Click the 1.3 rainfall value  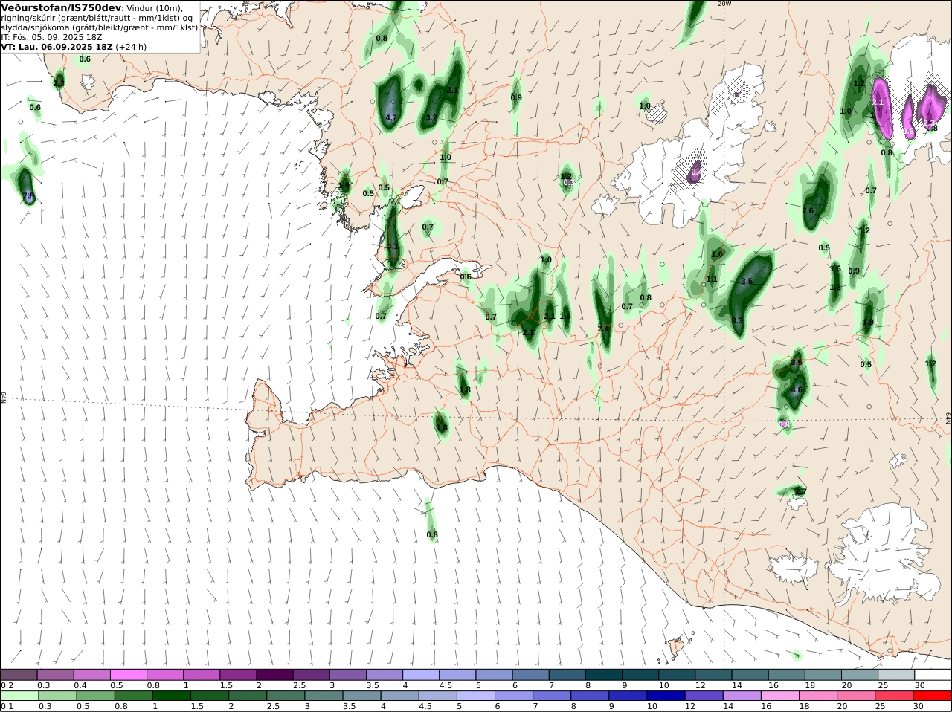coord(835,287)
